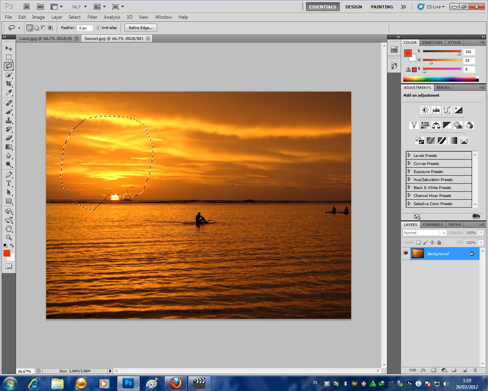Select the Rectangular Marquee tool

coord(9,57)
